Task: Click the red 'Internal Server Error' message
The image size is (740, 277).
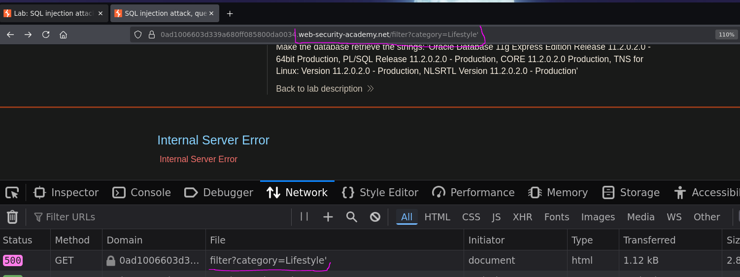Action: pos(199,159)
